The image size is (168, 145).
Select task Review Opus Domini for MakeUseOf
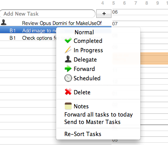tap(62, 23)
